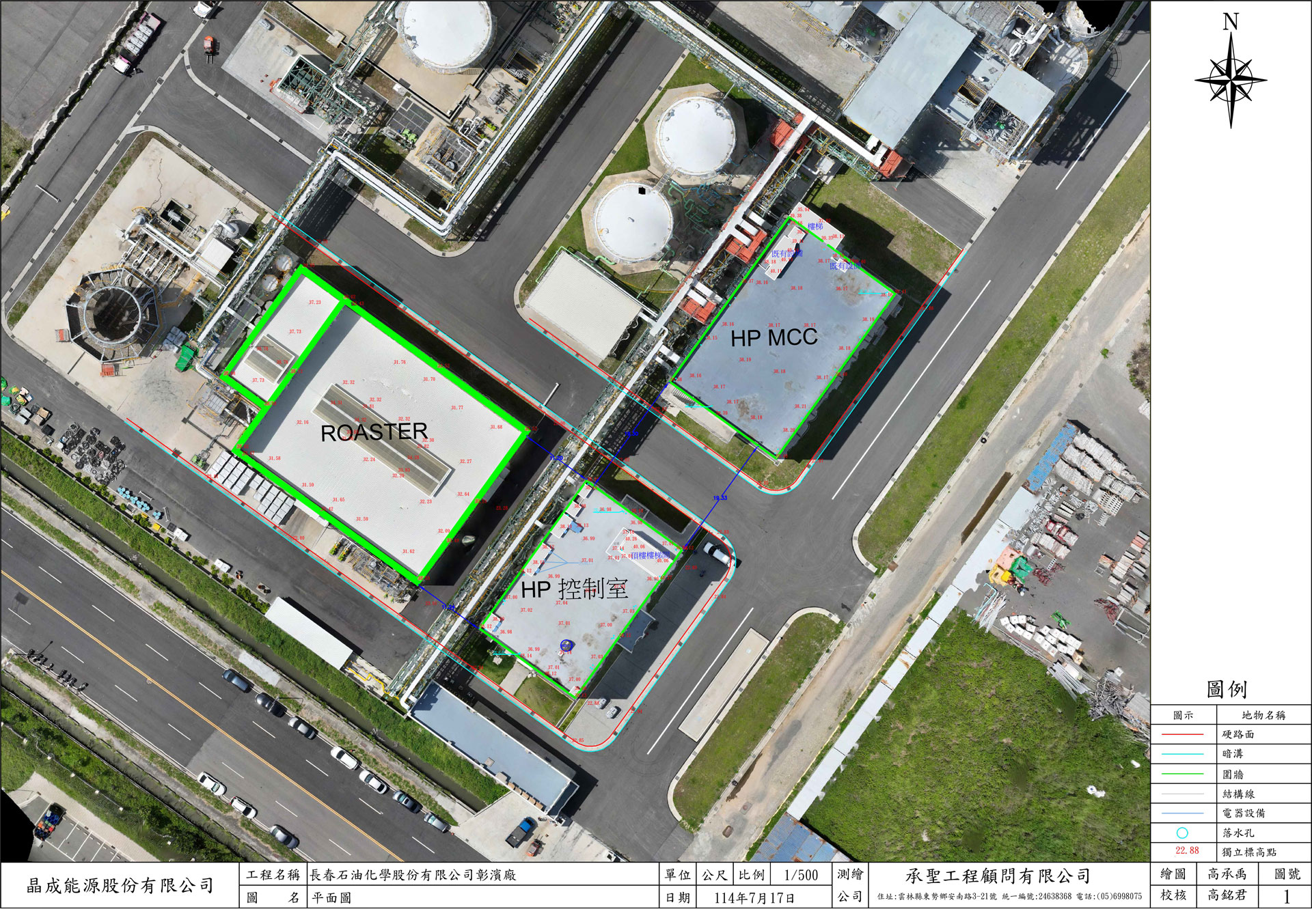Viewport: 1312px width, 909px height.
Task: Click the red 22.88 elevation sample in legend
Action: point(1187,851)
